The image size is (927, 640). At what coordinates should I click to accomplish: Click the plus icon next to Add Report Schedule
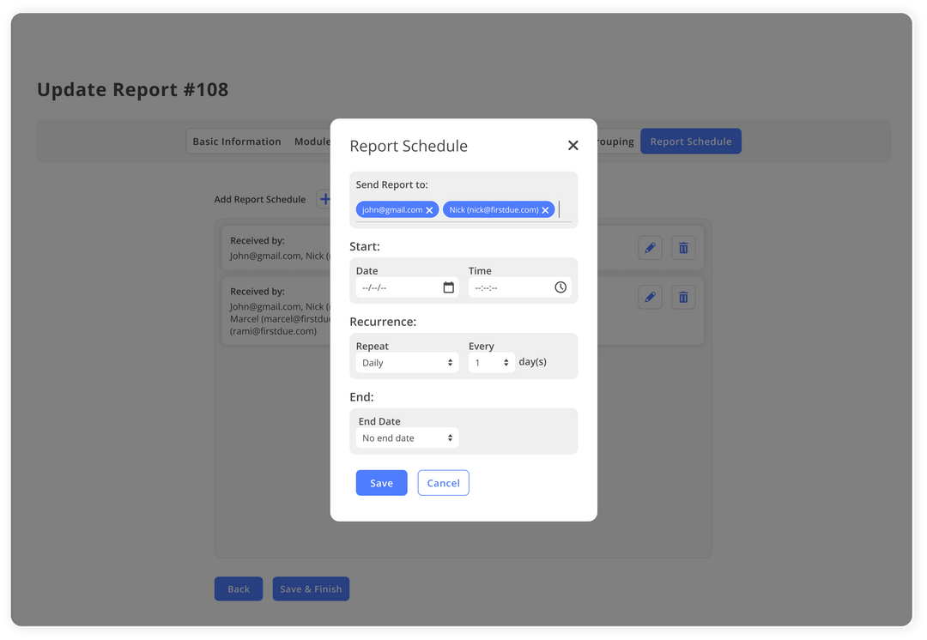[x=326, y=198]
